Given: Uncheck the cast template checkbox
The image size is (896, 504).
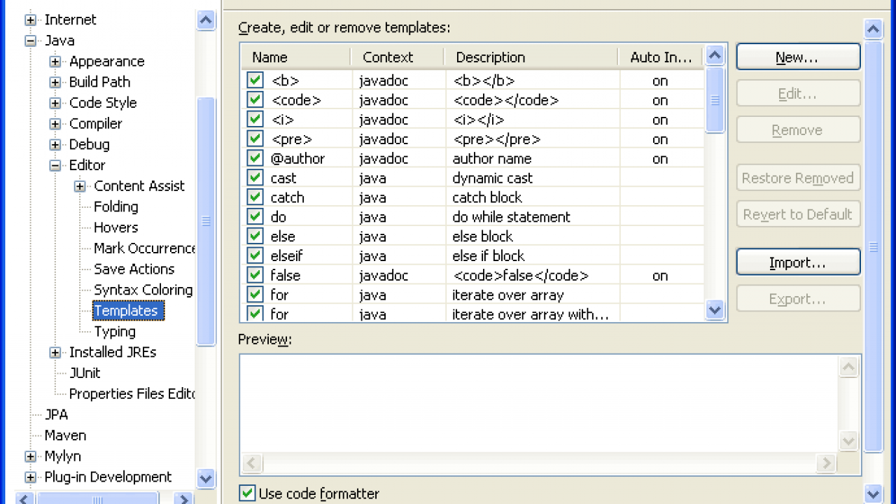Looking at the screenshot, I should pyautogui.click(x=255, y=178).
